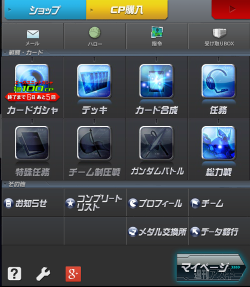Open the デッキ card deck icon
The image size is (250, 287).
[x=95, y=81]
